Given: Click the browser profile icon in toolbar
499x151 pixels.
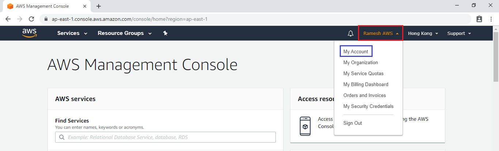Looking at the screenshot, I should pyautogui.click(x=479, y=19).
